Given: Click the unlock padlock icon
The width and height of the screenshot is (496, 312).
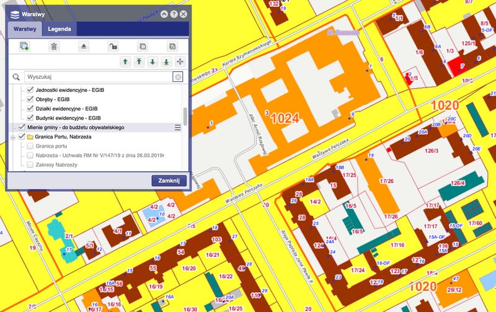Looking at the screenshot, I should click(x=113, y=46).
